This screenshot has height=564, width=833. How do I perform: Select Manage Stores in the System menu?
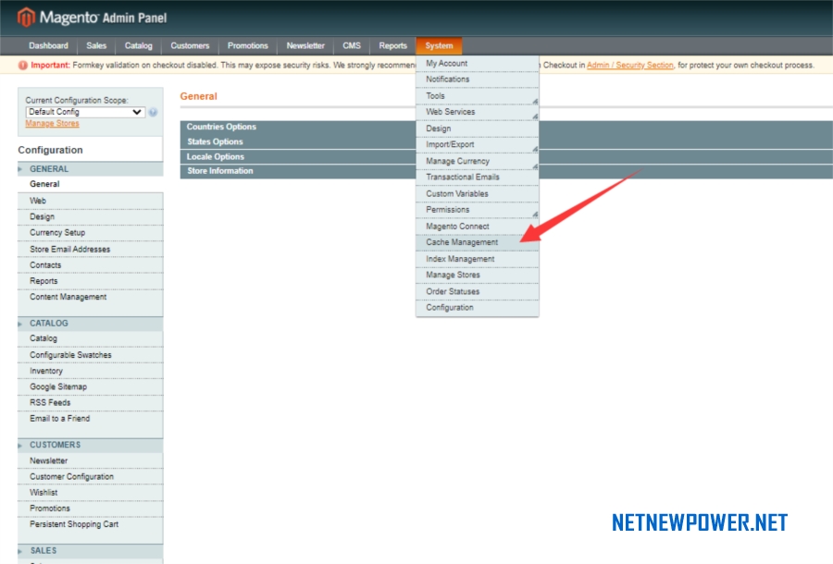[477, 275]
